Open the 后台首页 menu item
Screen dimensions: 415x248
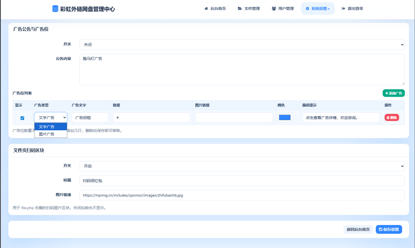[215, 8]
